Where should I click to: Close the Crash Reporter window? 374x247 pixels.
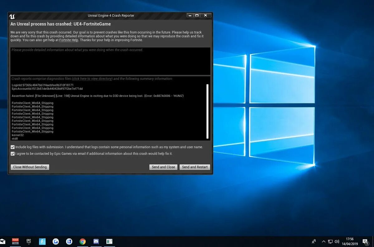[x=205, y=15]
